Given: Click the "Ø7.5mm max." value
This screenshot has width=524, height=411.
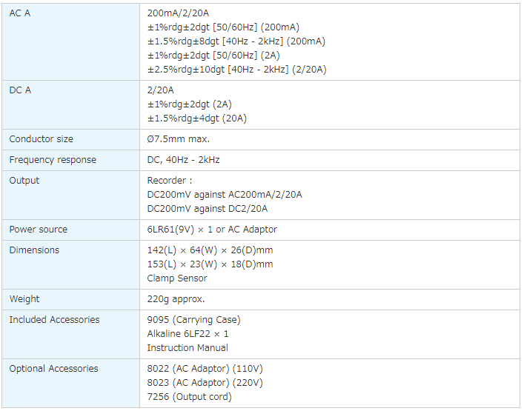Looking at the screenshot, I should [179, 139].
